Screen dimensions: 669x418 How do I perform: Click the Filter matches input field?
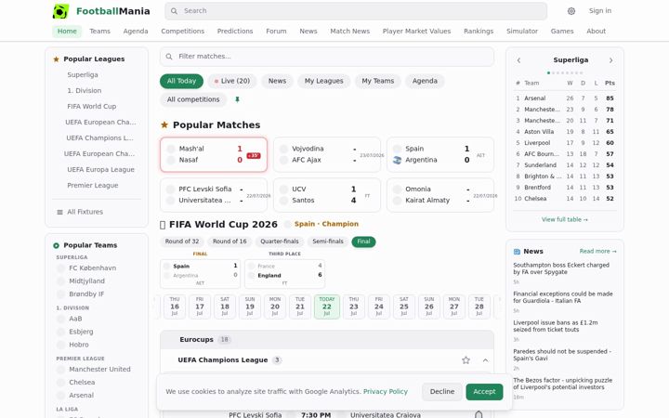(x=327, y=57)
